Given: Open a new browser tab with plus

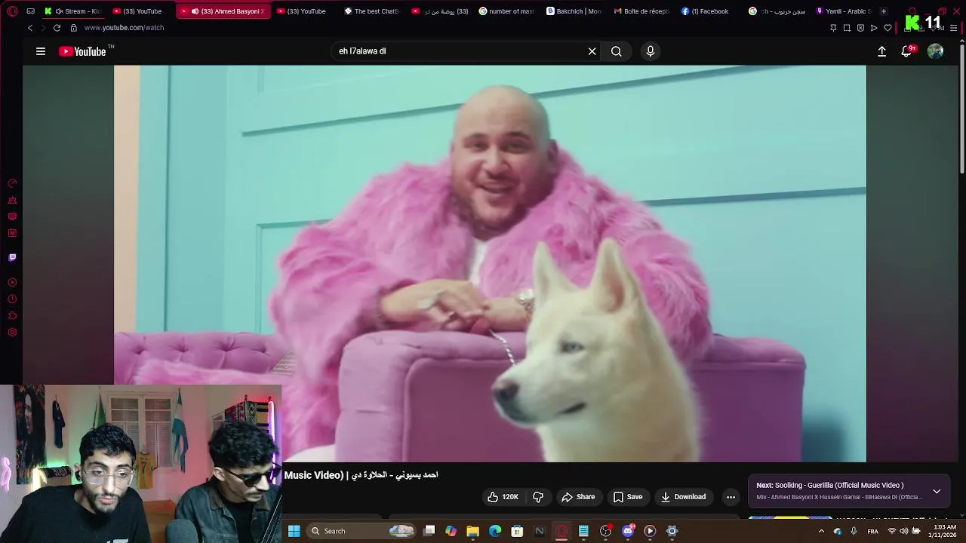Looking at the screenshot, I should (x=884, y=11).
